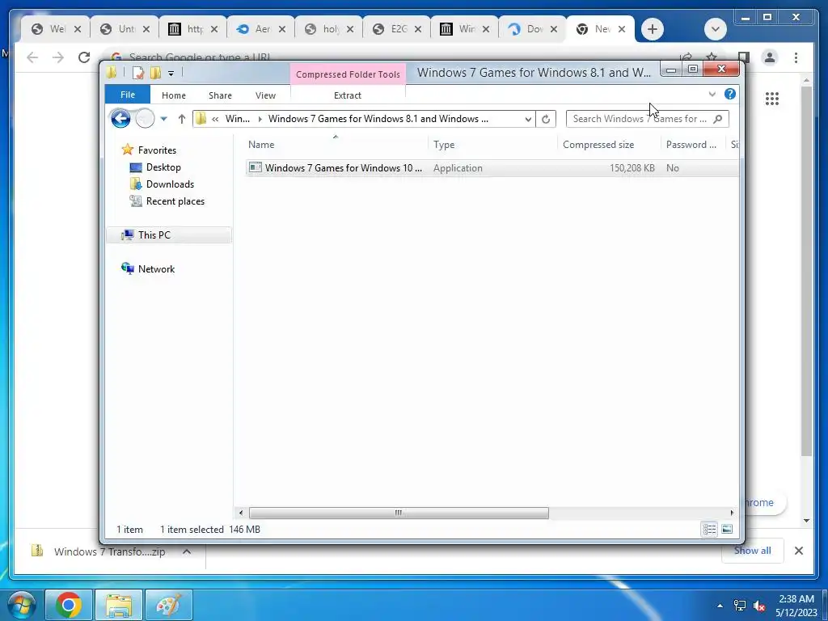Click the horizontal scrollbar right arrow
The height and width of the screenshot is (621, 828).
731,513
